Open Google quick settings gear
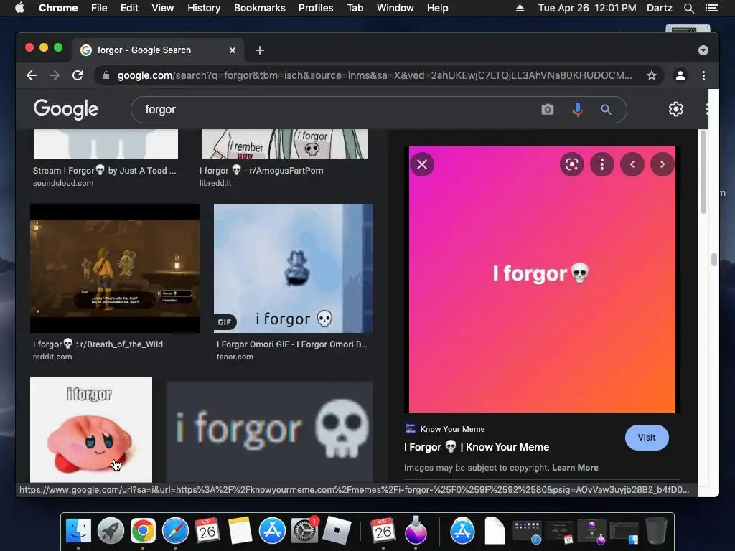Viewport: 735px width, 551px height. (676, 109)
